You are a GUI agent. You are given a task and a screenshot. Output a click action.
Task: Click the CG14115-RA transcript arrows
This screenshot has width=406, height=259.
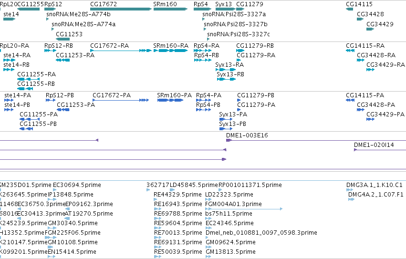coord(350,51)
